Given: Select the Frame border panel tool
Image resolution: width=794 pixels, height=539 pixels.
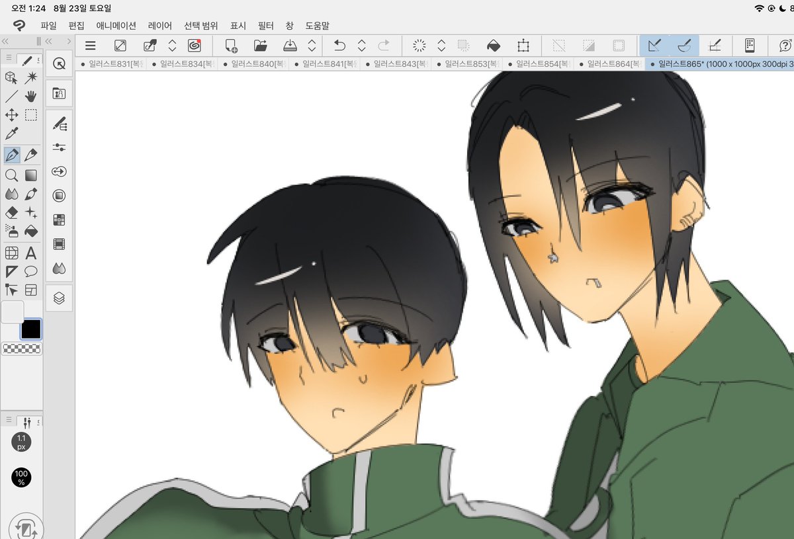Looking at the screenshot, I should pos(30,290).
